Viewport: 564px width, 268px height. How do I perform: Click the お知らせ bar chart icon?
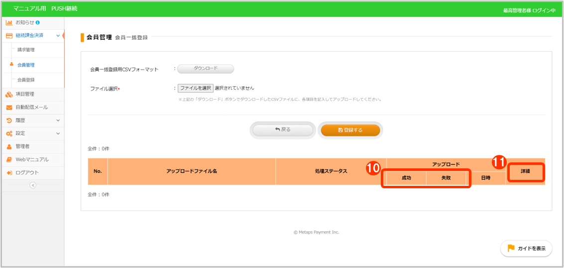(9, 22)
